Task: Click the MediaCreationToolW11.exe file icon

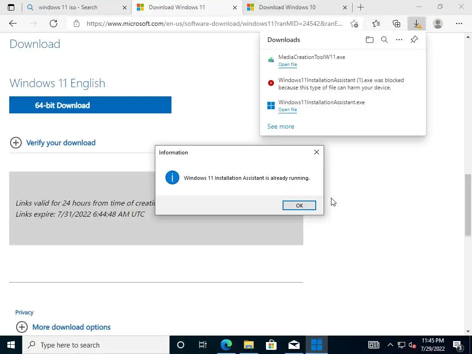Action: tap(271, 60)
